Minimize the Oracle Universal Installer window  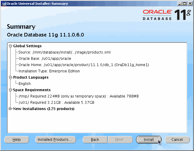click(x=180, y=4)
